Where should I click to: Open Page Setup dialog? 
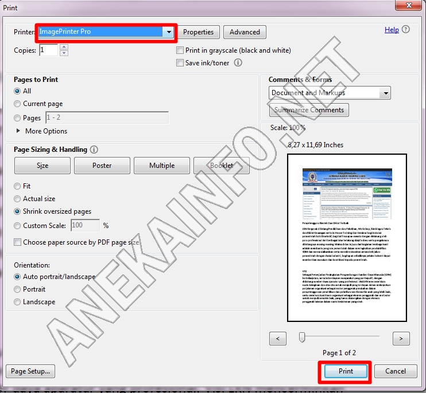(x=30, y=371)
